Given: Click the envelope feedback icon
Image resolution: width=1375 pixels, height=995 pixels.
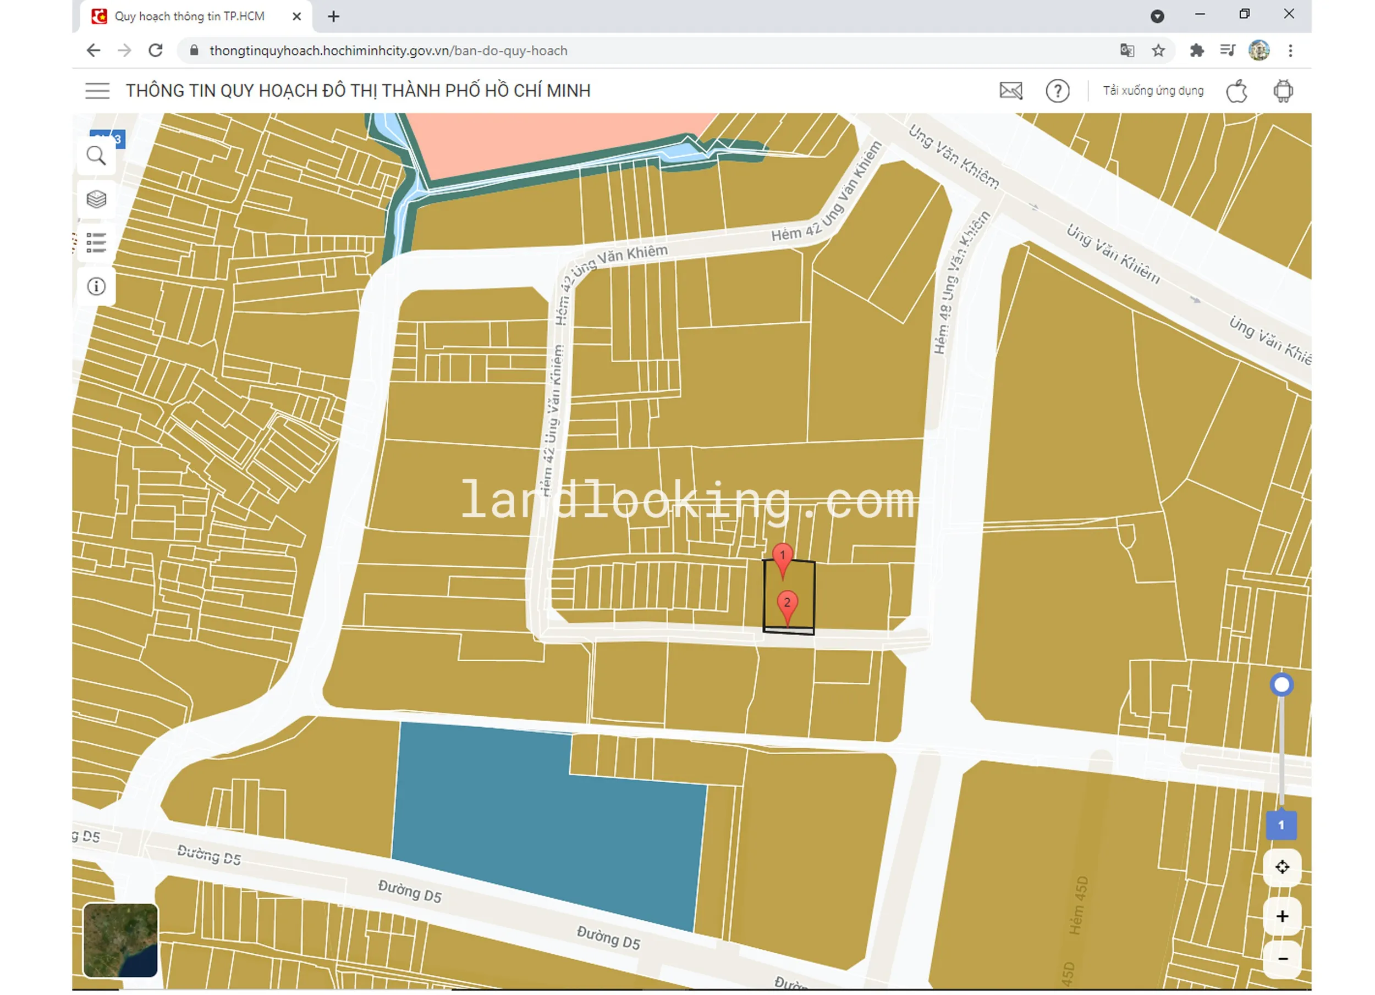Looking at the screenshot, I should pyautogui.click(x=1011, y=91).
